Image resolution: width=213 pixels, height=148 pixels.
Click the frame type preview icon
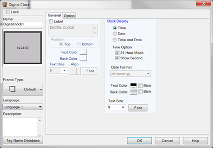12,89
